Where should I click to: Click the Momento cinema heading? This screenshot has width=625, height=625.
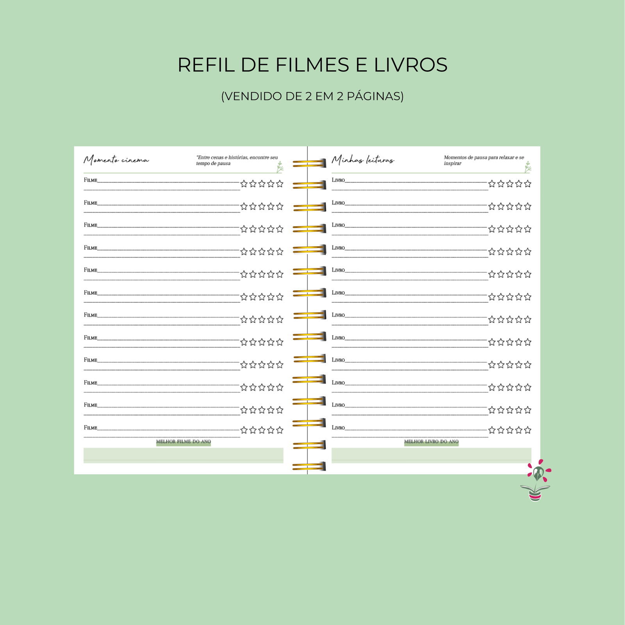tap(116, 160)
